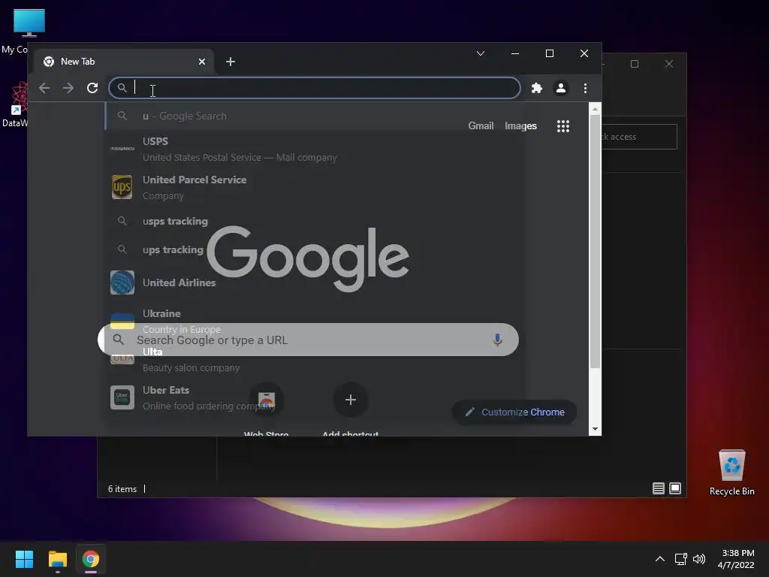The height and width of the screenshot is (577, 769).
Task: Open the volume speaker tray icon
Action: click(699, 559)
